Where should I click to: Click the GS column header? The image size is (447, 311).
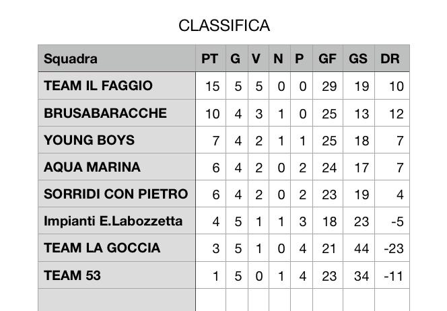(x=359, y=58)
